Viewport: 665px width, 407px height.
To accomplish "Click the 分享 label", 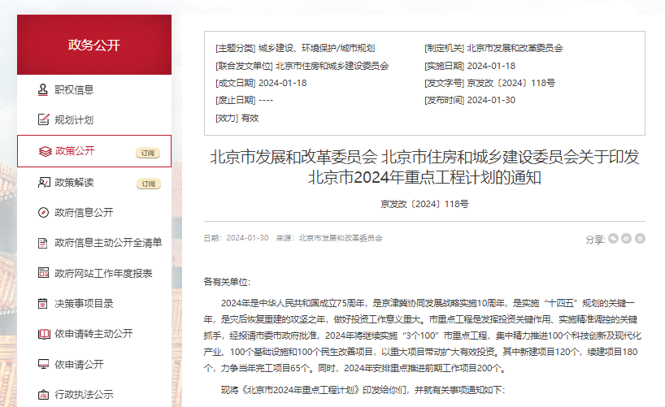I will [595, 240].
